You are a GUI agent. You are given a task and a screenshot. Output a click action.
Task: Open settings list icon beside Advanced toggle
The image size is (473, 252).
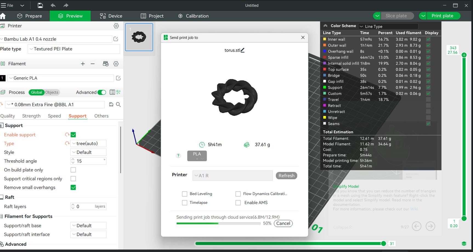[112, 92]
